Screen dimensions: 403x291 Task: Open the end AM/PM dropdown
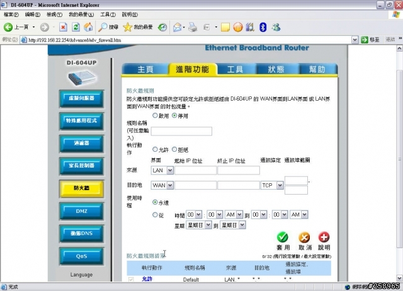[299, 214]
